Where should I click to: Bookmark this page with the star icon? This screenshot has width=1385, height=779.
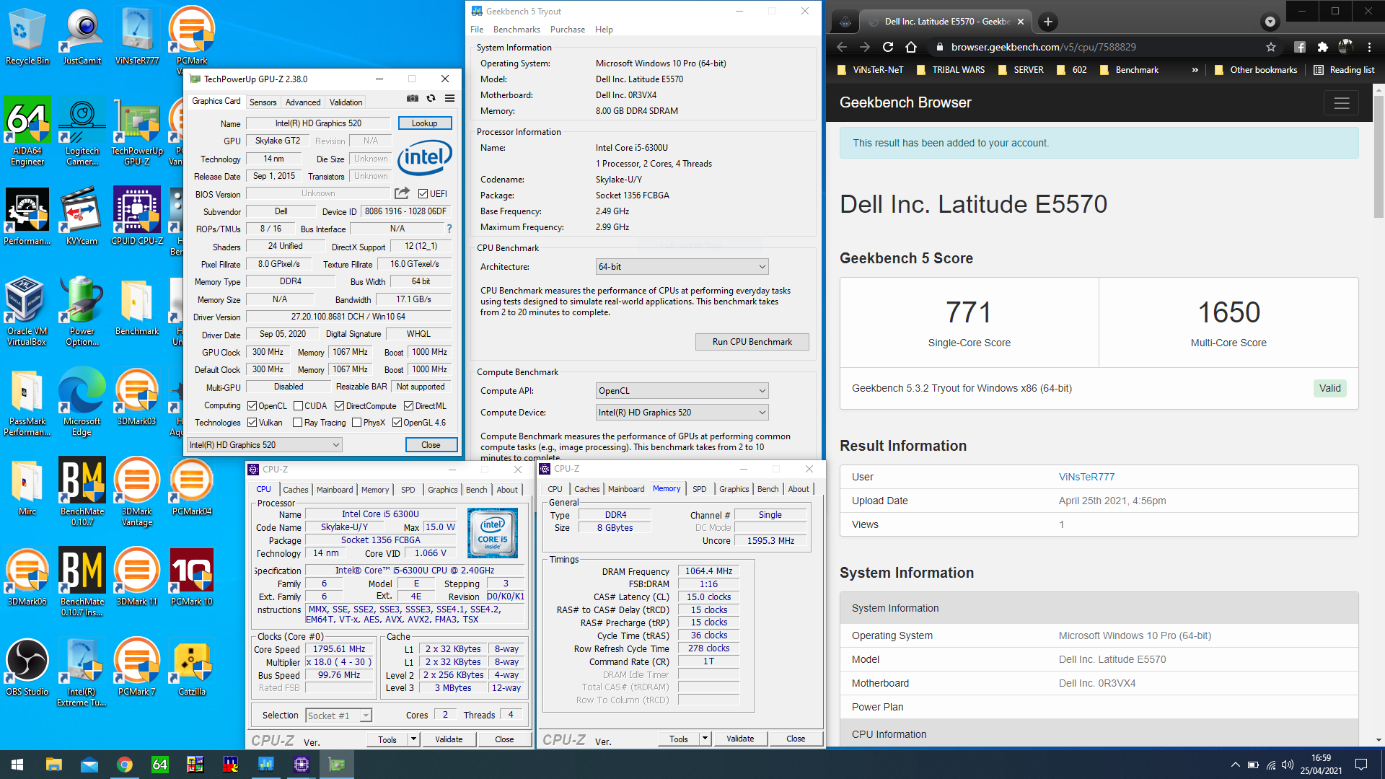tap(1271, 47)
